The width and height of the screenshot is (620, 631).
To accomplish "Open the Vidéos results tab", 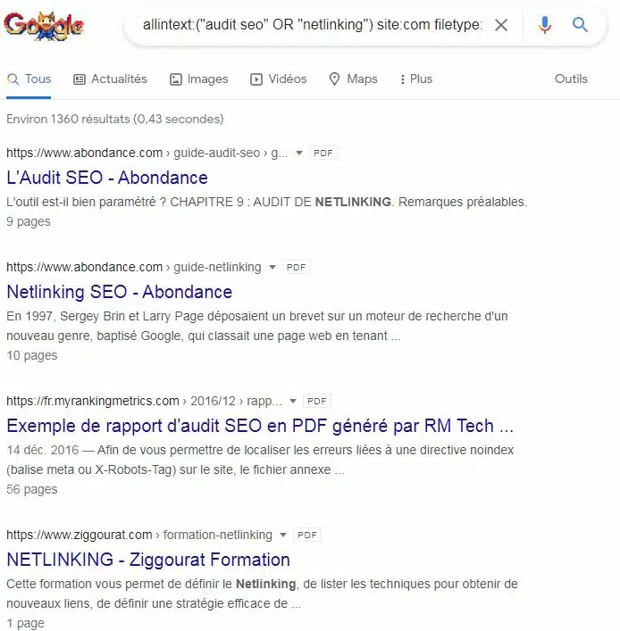I will coord(279,79).
